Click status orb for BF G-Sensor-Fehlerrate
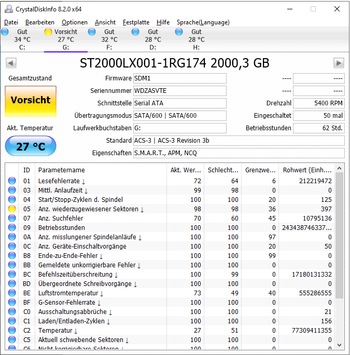The height and width of the screenshot is (355, 350). click(x=12, y=302)
